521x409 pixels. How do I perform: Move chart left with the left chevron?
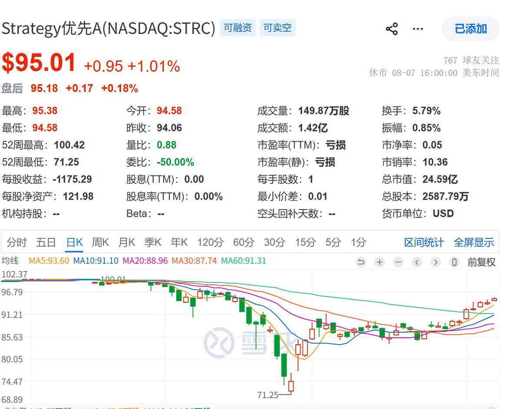click(x=417, y=262)
